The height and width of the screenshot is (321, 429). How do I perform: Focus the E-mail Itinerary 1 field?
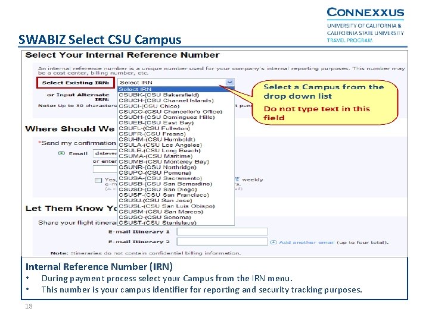click(222, 231)
